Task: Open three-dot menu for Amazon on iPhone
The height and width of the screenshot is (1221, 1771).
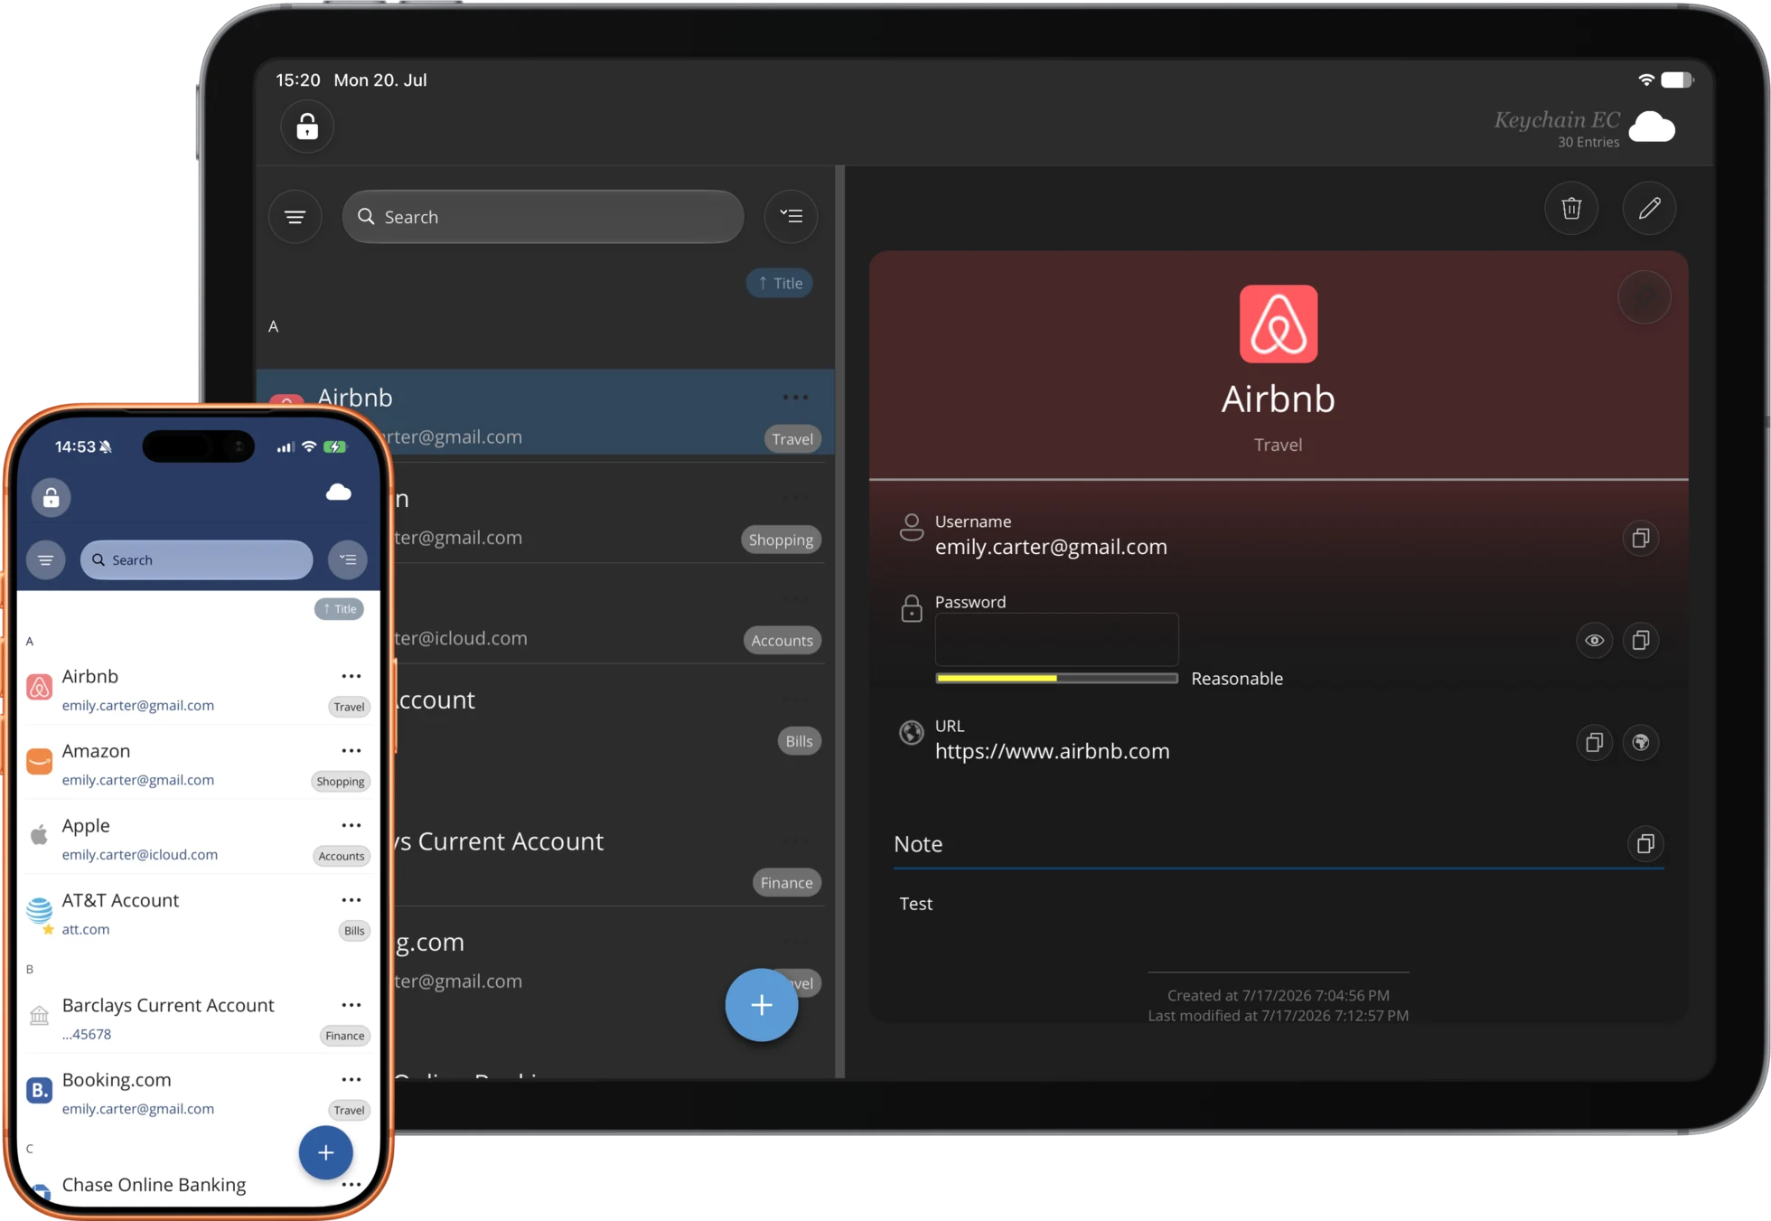Action: coord(351,751)
